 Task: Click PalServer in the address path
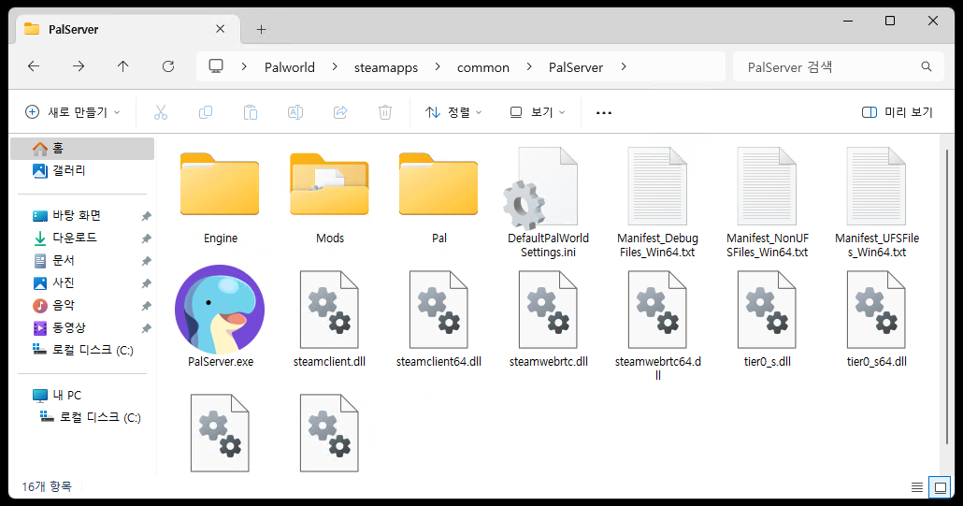576,67
